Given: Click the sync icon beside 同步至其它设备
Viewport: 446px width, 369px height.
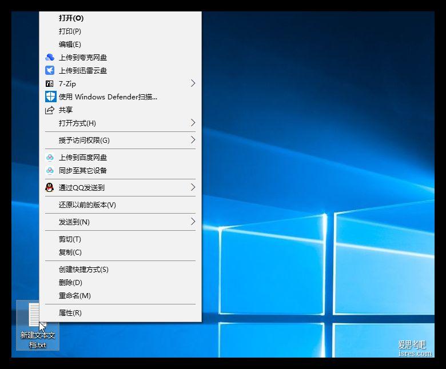Looking at the screenshot, I should [x=50, y=170].
